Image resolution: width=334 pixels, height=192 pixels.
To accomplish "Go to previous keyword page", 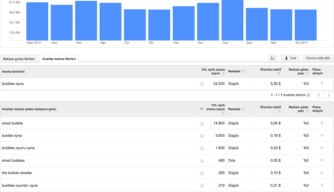I will click(319, 95).
